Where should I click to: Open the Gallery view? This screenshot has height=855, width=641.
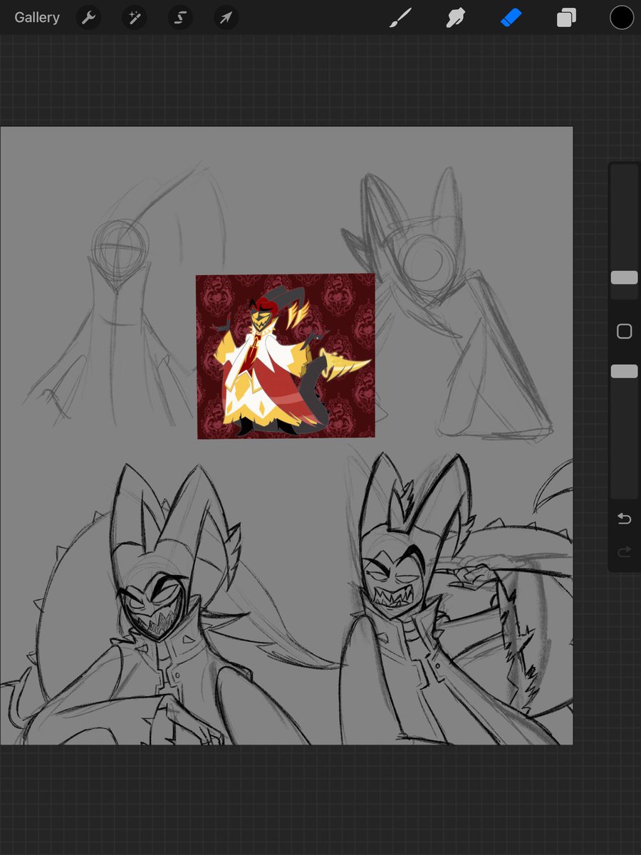click(37, 17)
